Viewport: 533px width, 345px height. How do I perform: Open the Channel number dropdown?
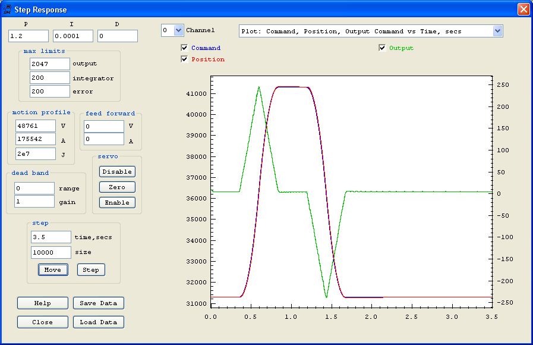pyautogui.click(x=178, y=30)
